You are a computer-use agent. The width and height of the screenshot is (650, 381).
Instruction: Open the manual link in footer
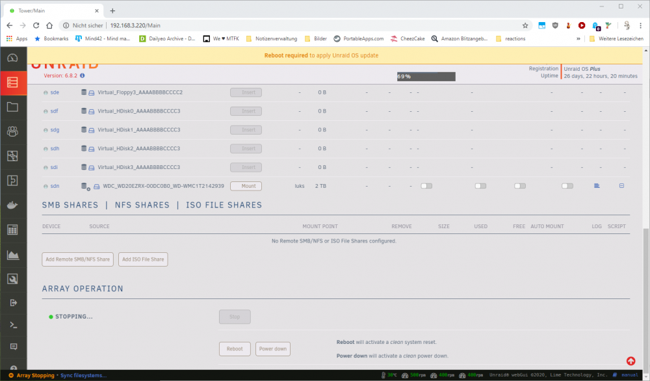coord(629,374)
